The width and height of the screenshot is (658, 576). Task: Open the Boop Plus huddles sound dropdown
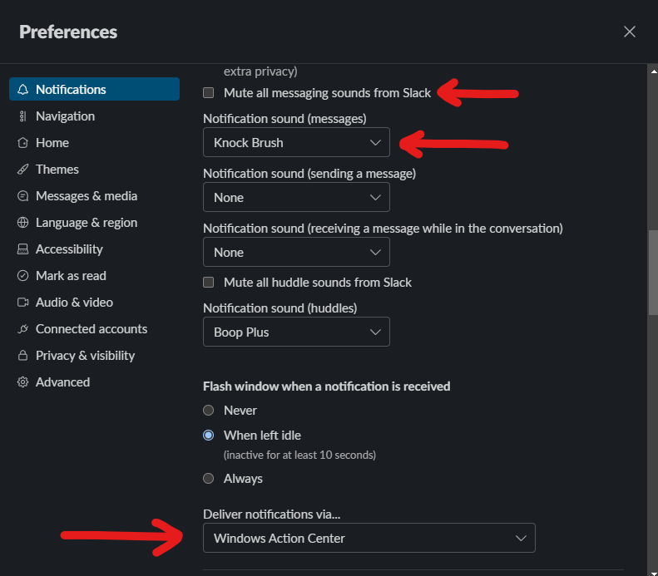pyautogui.click(x=296, y=332)
